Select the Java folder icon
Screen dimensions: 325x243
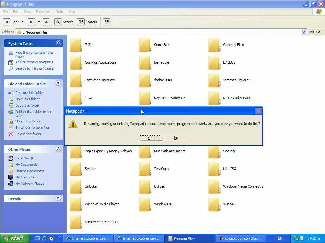coord(76,98)
